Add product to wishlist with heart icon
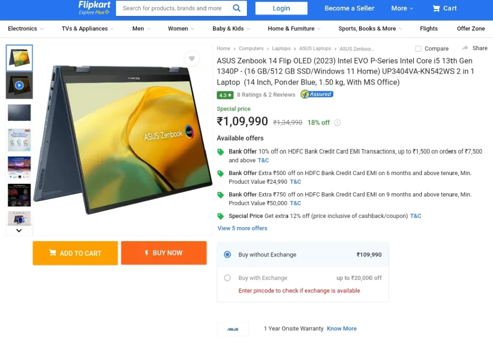This screenshot has width=493, height=341. 192,58
